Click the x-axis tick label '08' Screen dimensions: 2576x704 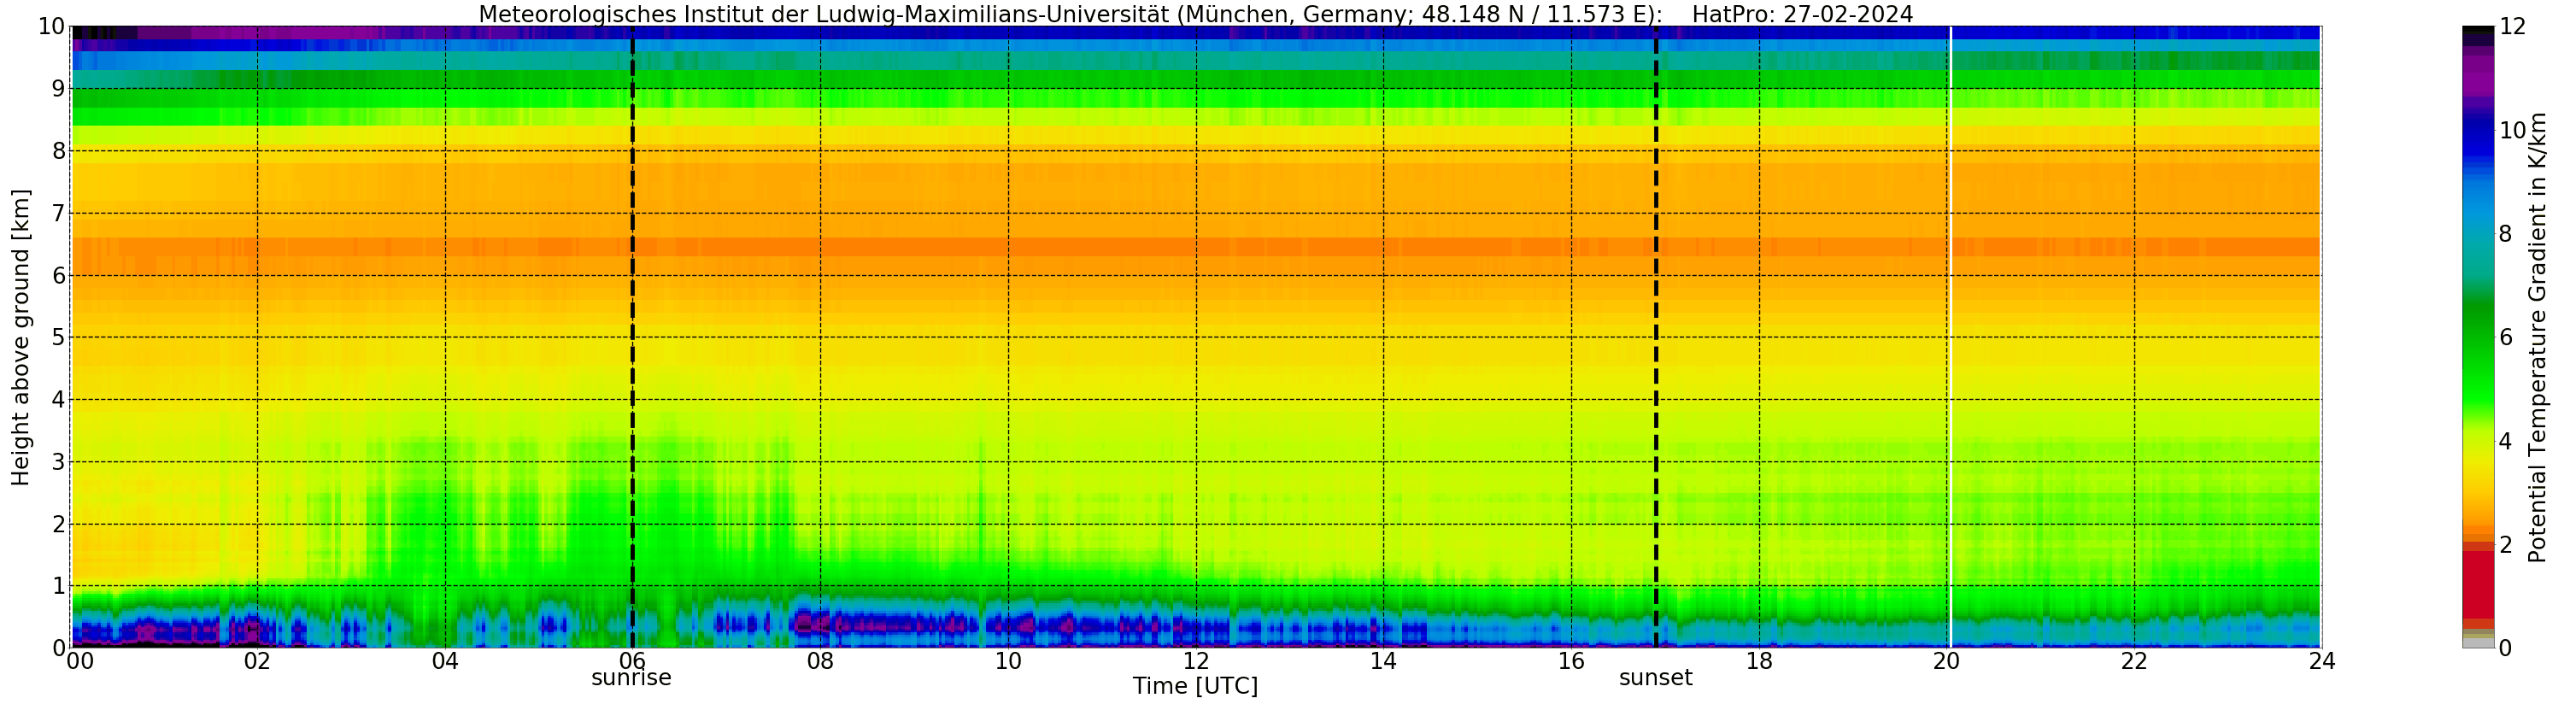[x=820, y=661]
